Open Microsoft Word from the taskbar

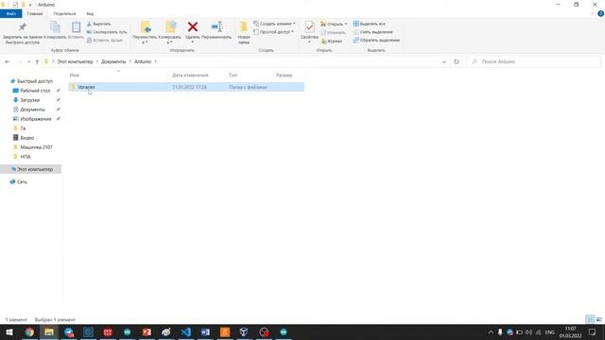(x=205, y=331)
